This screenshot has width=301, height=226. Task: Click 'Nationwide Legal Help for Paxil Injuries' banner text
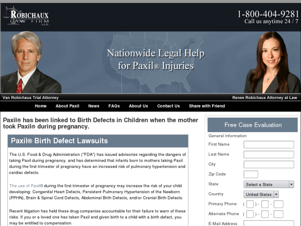coord(156,59)
